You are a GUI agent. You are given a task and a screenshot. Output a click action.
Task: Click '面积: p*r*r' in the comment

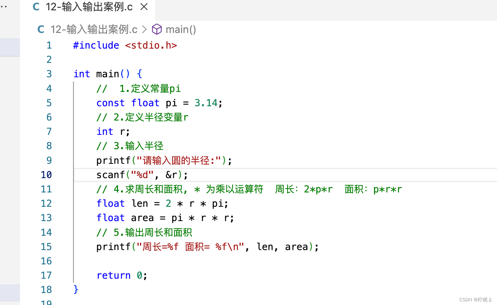373,189
